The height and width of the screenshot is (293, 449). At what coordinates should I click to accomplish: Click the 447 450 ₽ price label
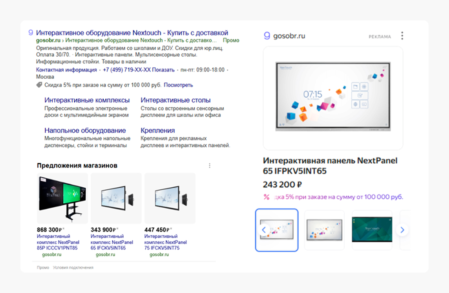point(157,230)
